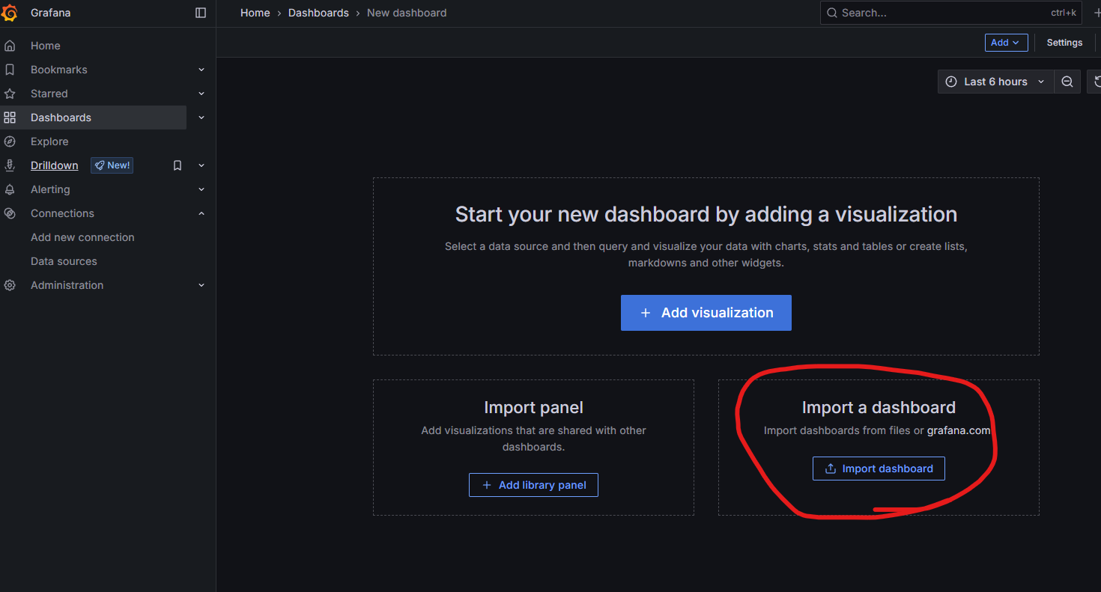Screen dimensions: 1101x592
Task: Expand the Administration section chevron
Action: coord(201,285)
